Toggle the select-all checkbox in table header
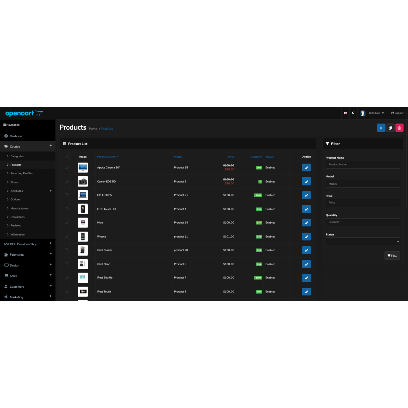Viewport: 408px width, 408px height. 66,156
